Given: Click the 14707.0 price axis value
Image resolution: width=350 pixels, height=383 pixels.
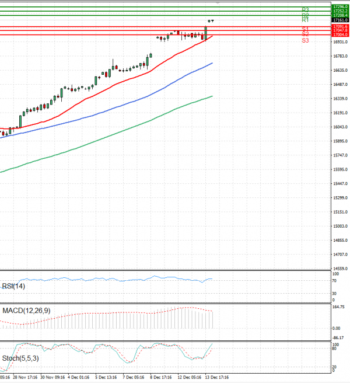Looking at the screenshot, I should tap(340, 255).
